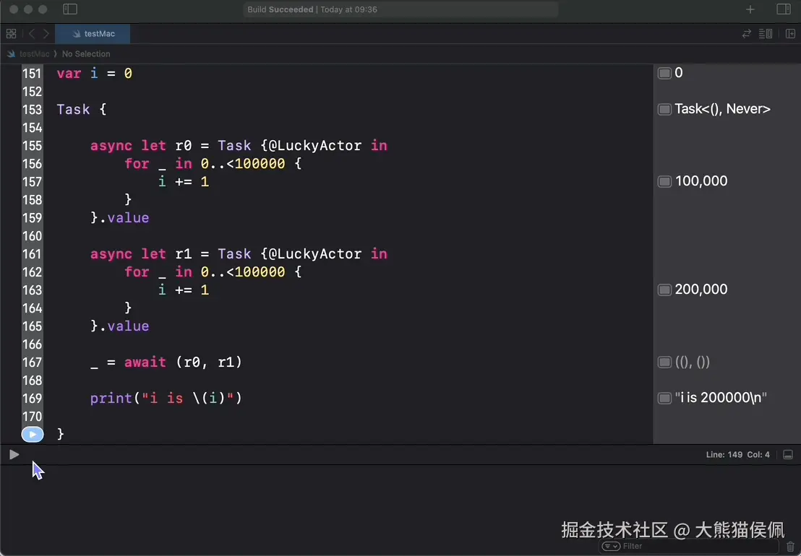Open the library with the plus button

click(750, 9)
